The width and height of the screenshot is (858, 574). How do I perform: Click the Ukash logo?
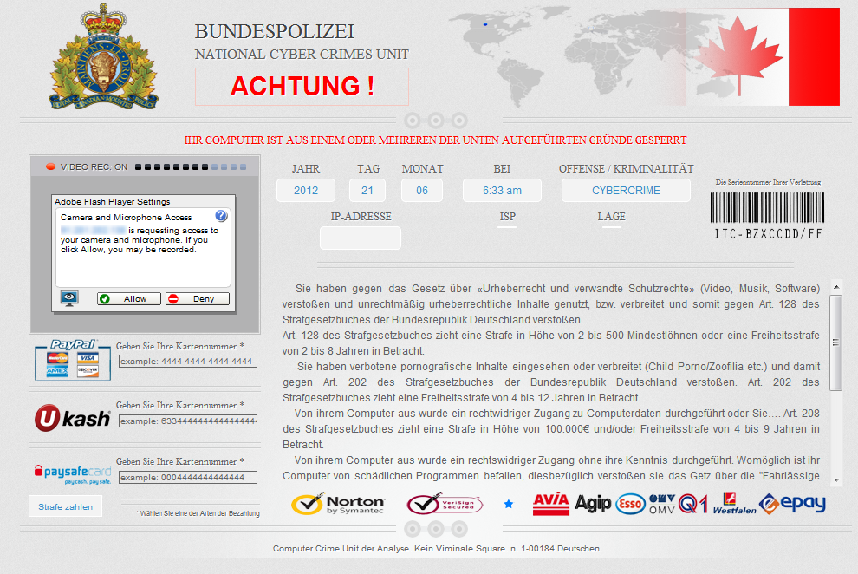coord(72,418)
